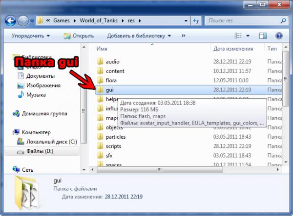This screenshot has width=293, height=216.
Task: Open Изображения library in sidebar
Action: coord(43,86)
